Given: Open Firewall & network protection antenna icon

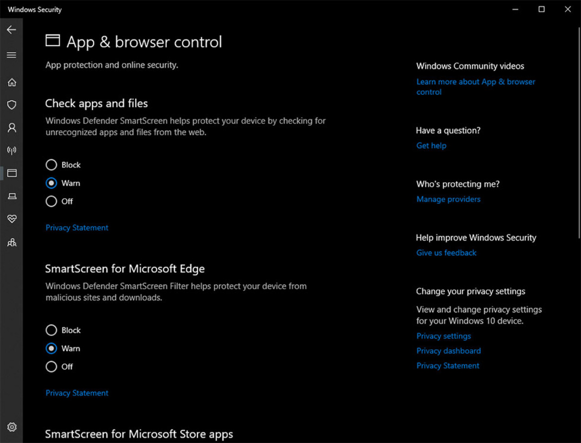Looking at the screenshot, I should point(12,150).
